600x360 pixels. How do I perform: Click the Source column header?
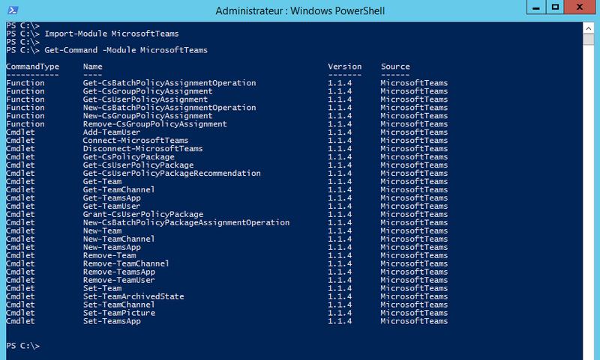point(394,67)
